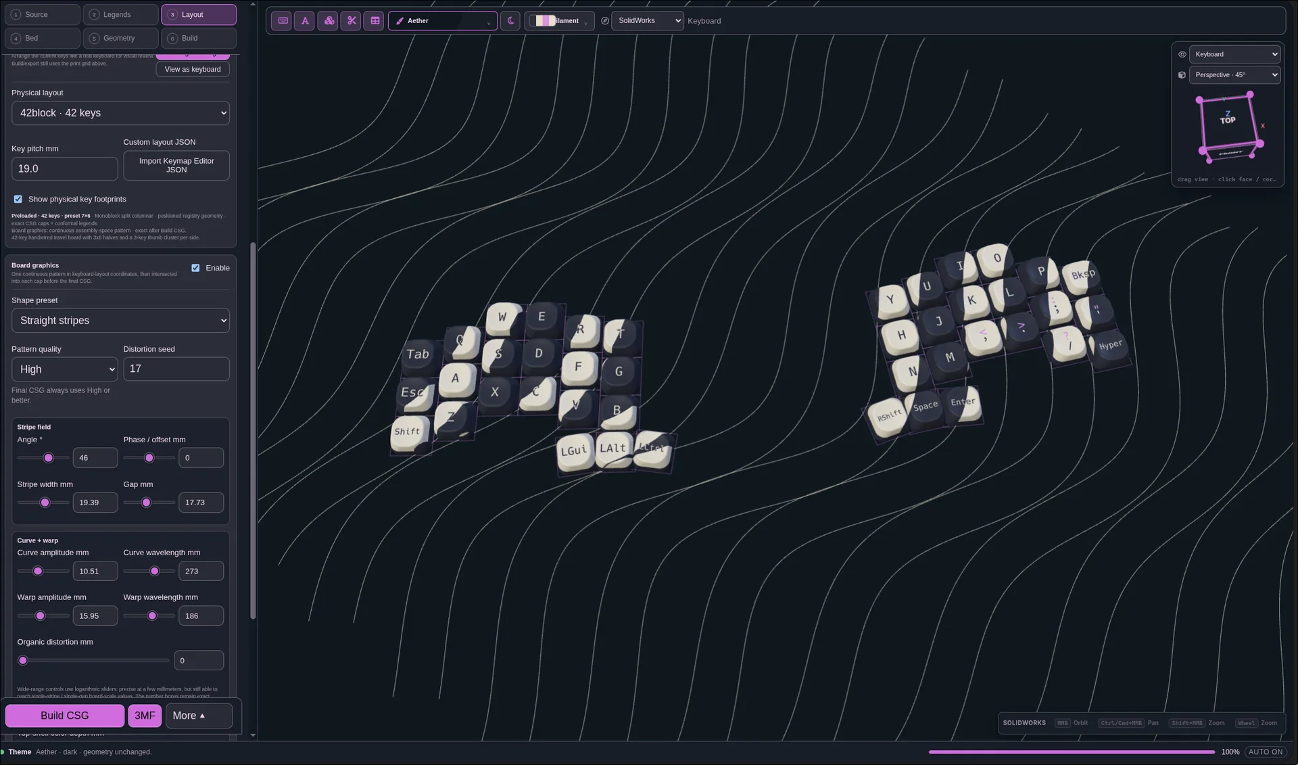Click the Warp amplitude value input
This screenshot has width=1298, height=765.
[x=95, y=616]
